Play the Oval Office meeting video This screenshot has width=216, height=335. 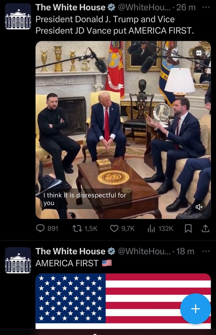123,130
